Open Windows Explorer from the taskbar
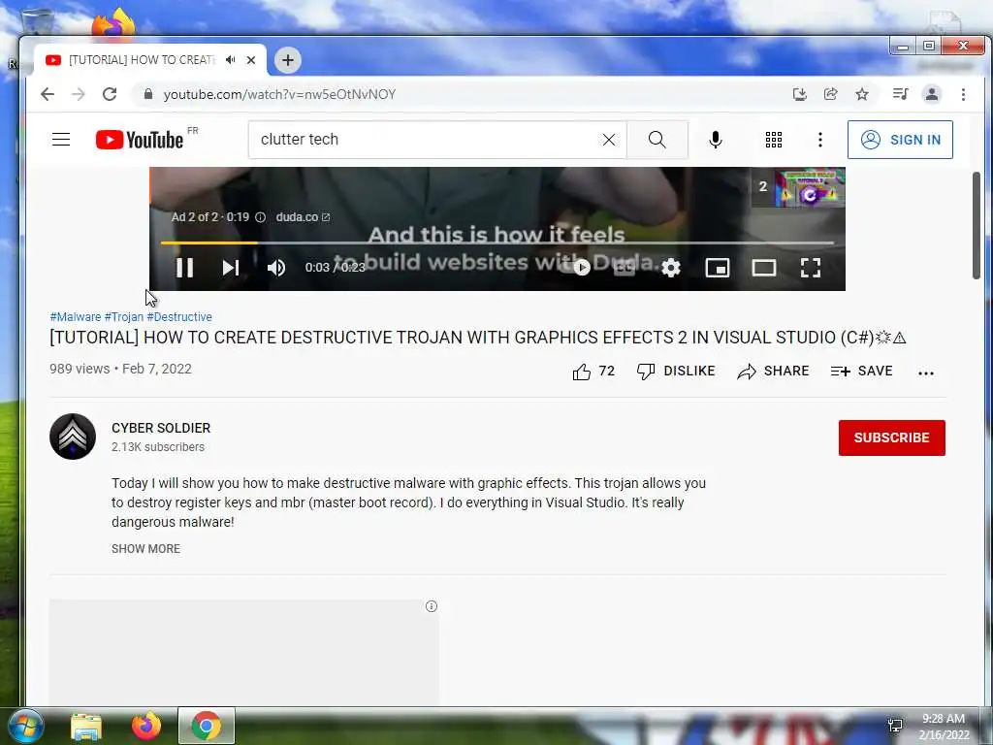This screenshot has height=745, width=993. click(x=86, y=727)
